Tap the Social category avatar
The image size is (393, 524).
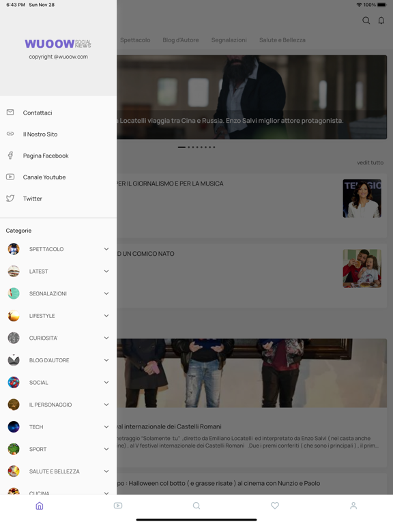14,382
